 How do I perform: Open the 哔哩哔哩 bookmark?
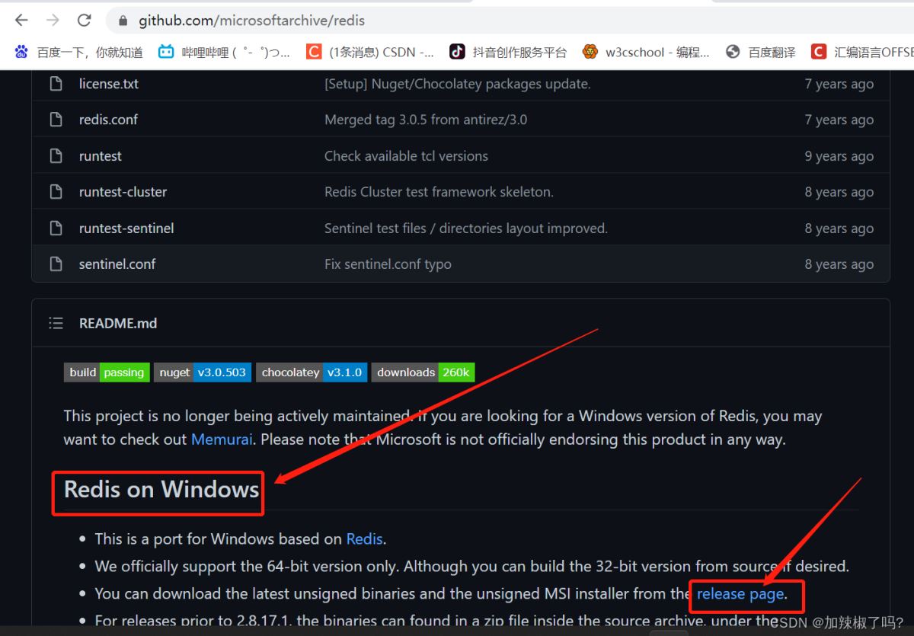coord(224,52)
